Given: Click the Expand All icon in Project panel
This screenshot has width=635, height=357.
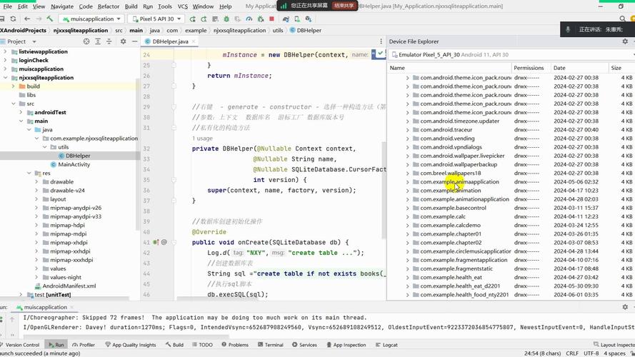Looking at the screenshot, I should [98, 41].
